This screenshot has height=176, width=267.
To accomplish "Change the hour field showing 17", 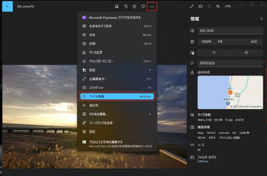I will click(214, 53).
